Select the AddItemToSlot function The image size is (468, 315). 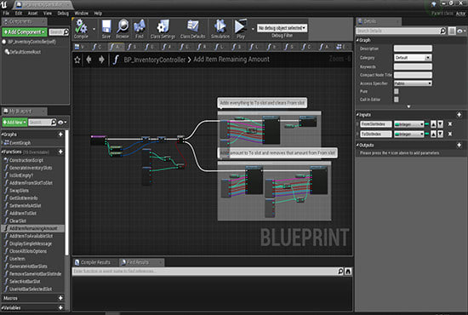[x=23, y=213]
